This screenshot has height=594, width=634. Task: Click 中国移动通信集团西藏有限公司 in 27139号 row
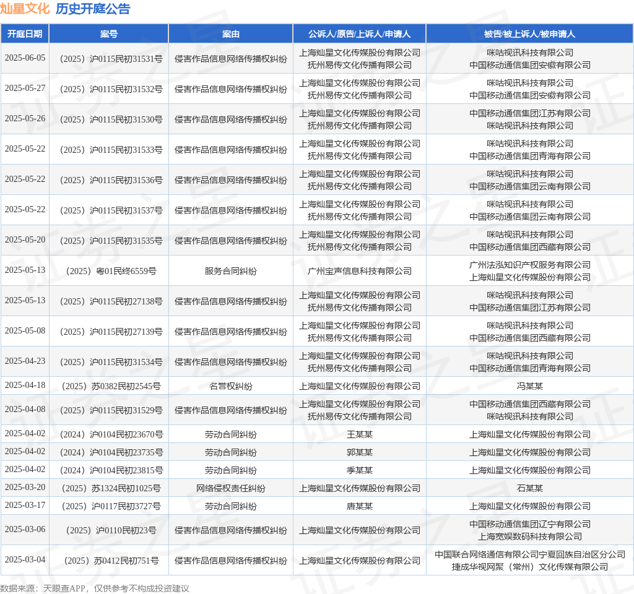point(530,338)
